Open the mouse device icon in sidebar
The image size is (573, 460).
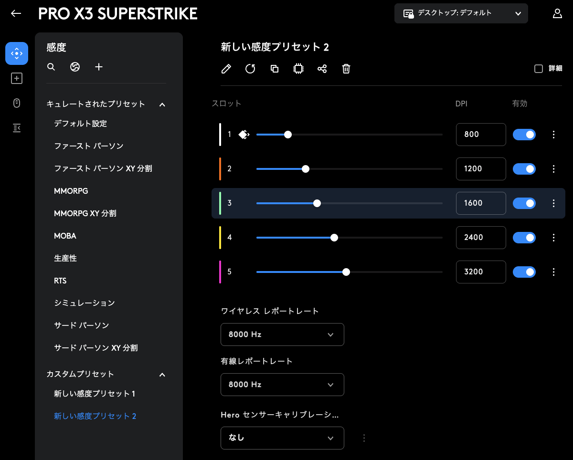[x=17, y=103]
